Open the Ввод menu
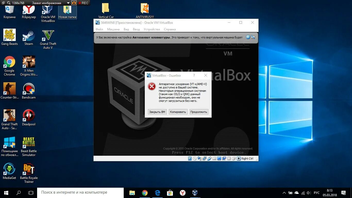 click(136, 29)
